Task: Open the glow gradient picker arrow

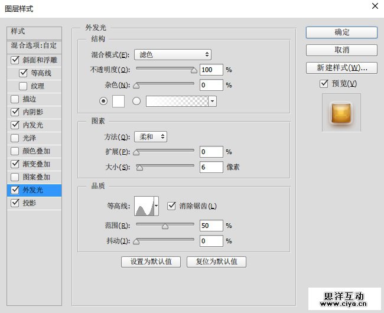Action: (212, 101)
